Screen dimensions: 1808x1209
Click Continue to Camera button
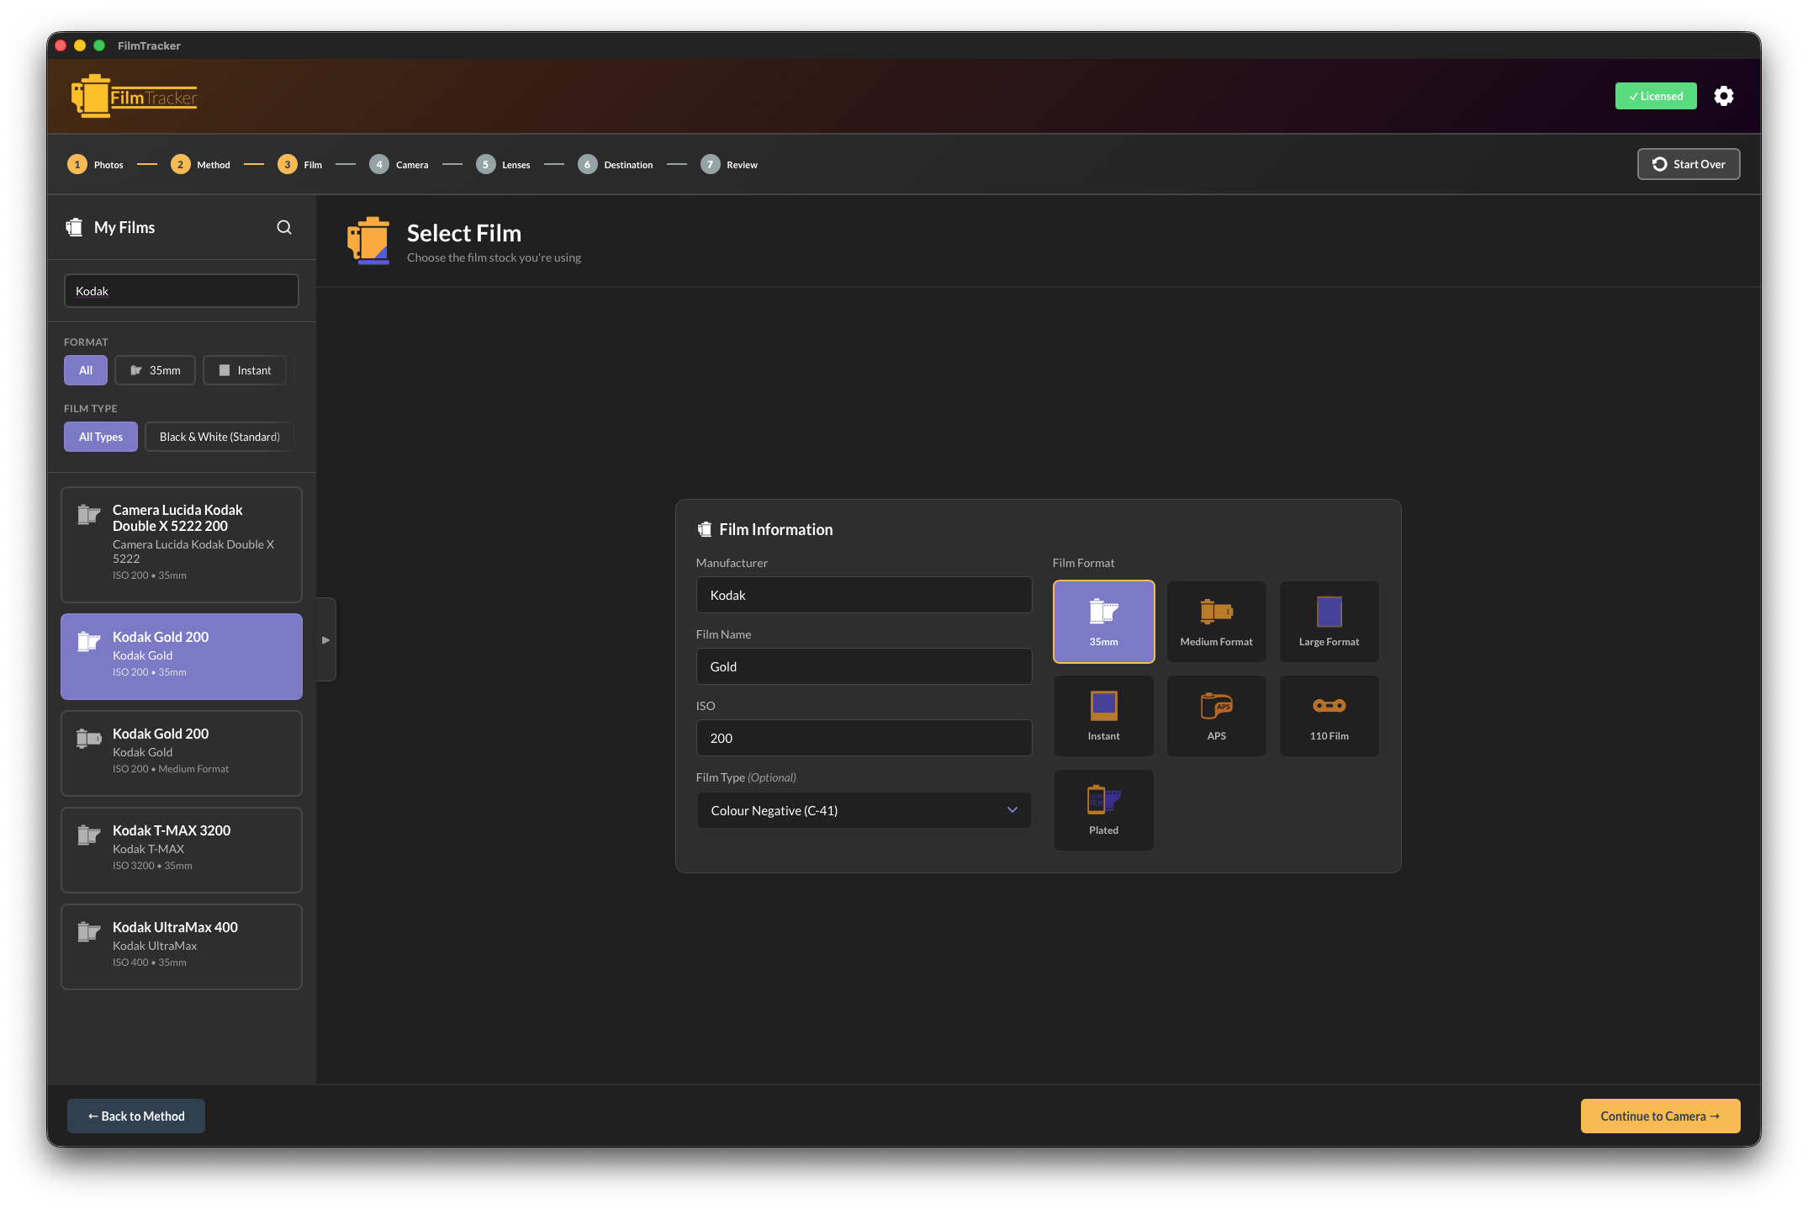click(1660, 1116)
